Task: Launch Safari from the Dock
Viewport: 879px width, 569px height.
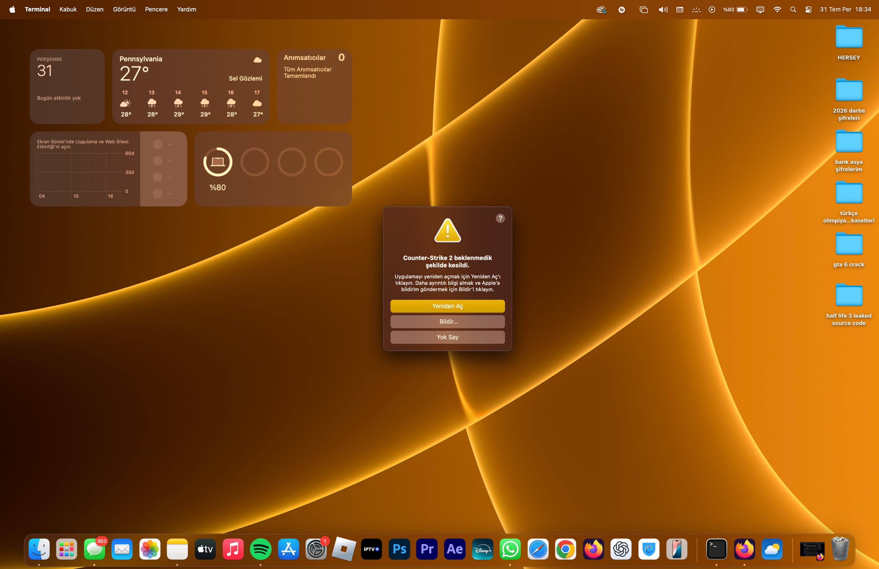Action: (538, 549)
